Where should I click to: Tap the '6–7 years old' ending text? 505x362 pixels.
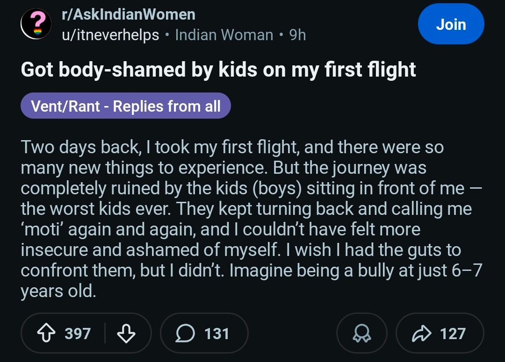(58, 291)
